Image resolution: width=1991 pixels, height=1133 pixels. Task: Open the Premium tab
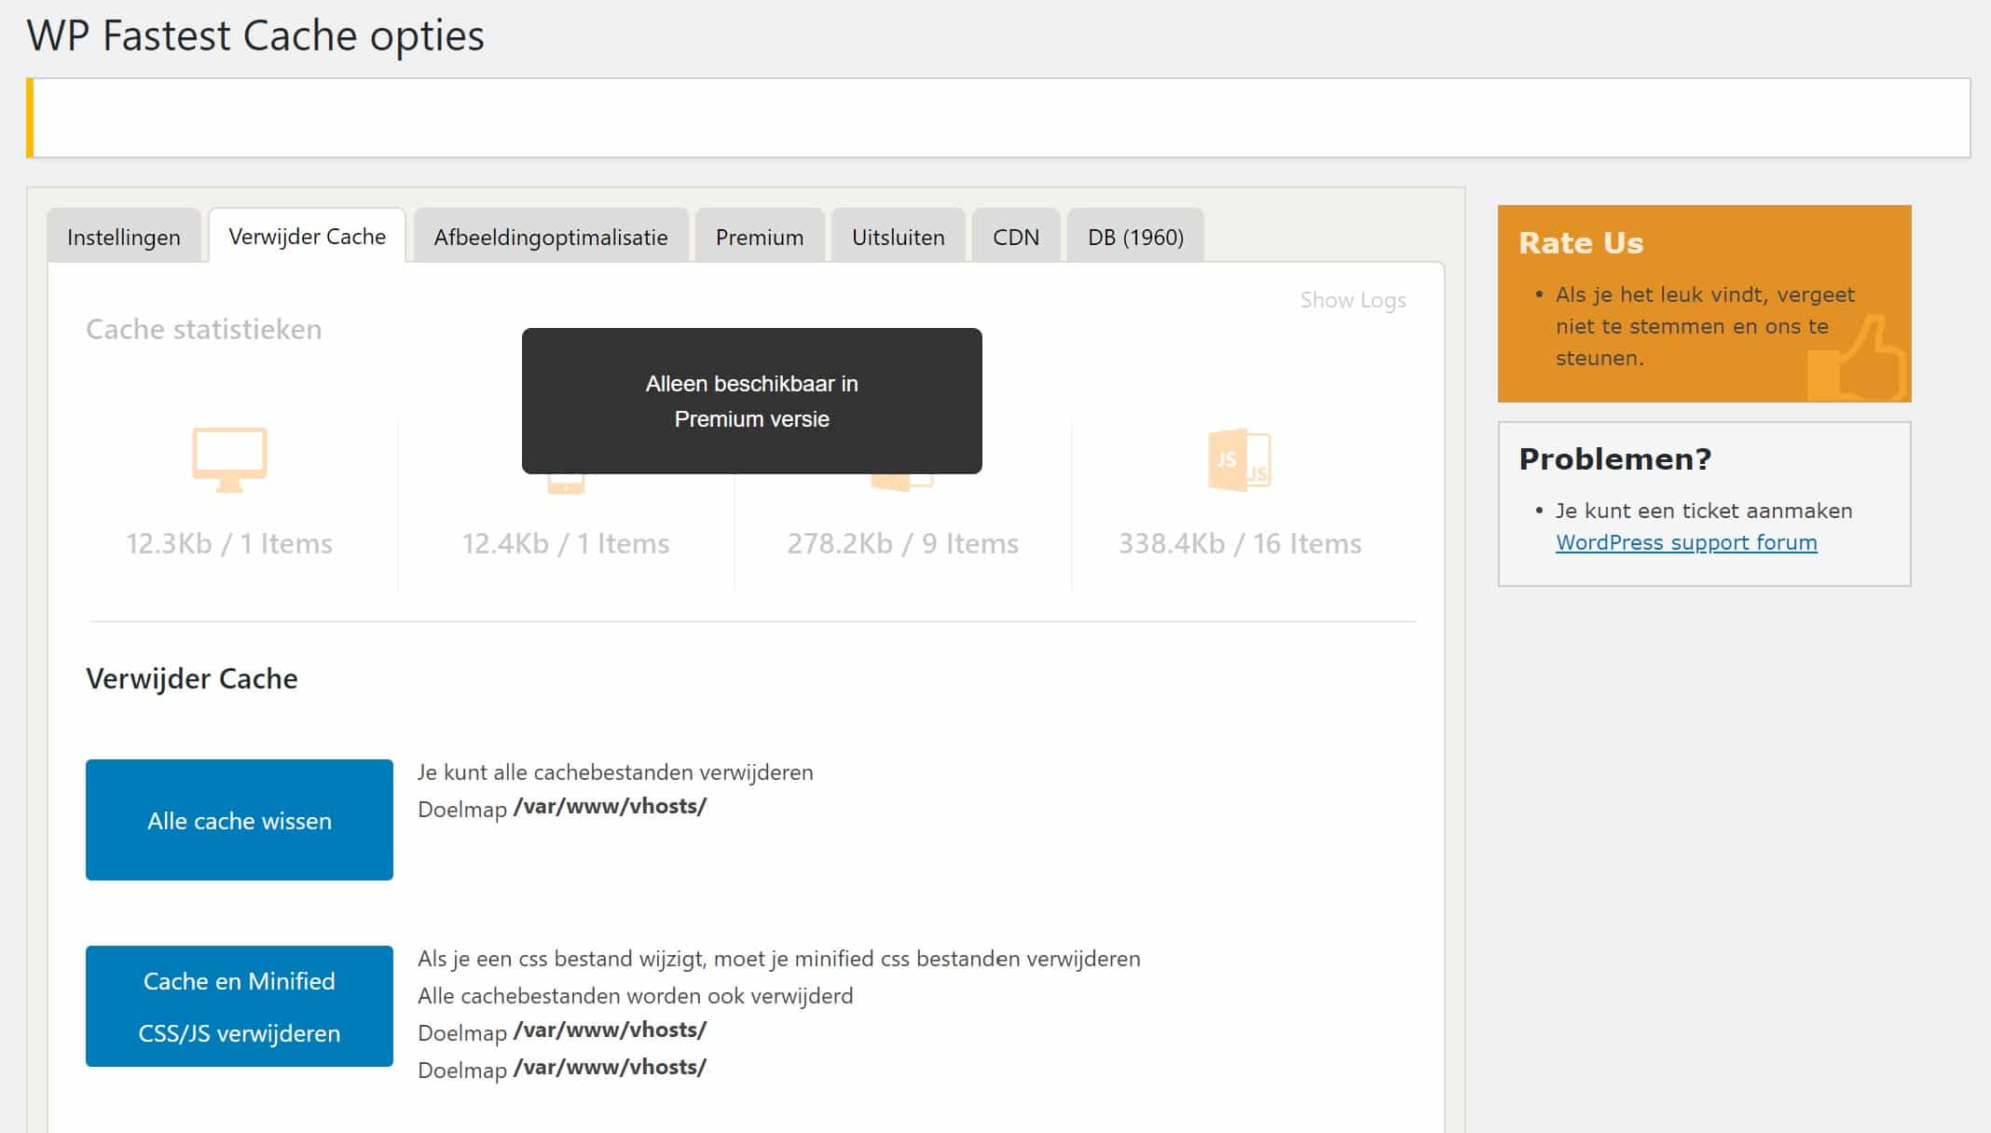point(760,237)
